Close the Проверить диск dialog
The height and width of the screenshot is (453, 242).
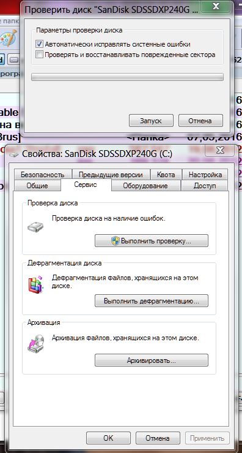coord(216,6)
